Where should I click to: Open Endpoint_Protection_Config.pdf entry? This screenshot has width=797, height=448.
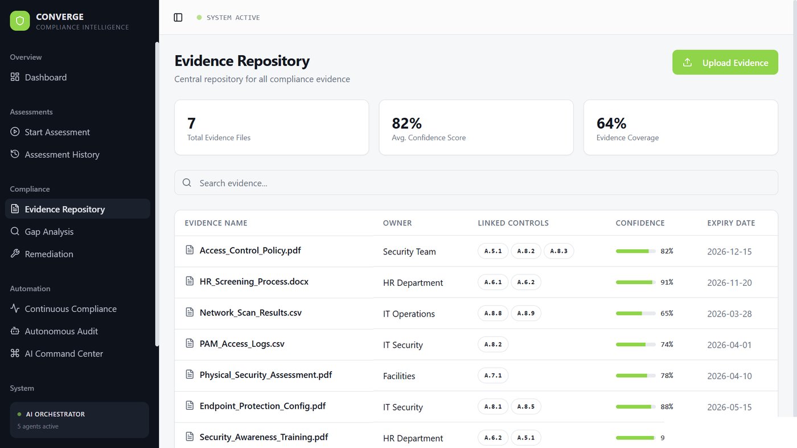tap(262, 406)
